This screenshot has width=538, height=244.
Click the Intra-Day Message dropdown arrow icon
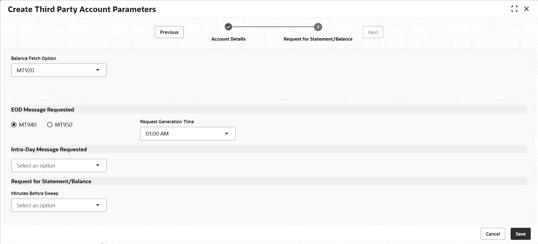[x=98, y=165]
